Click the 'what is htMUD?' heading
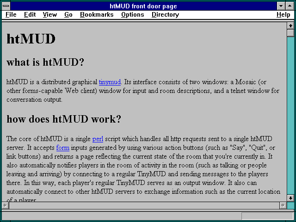This screenshot has width=296, height=222. pos(45,62)
